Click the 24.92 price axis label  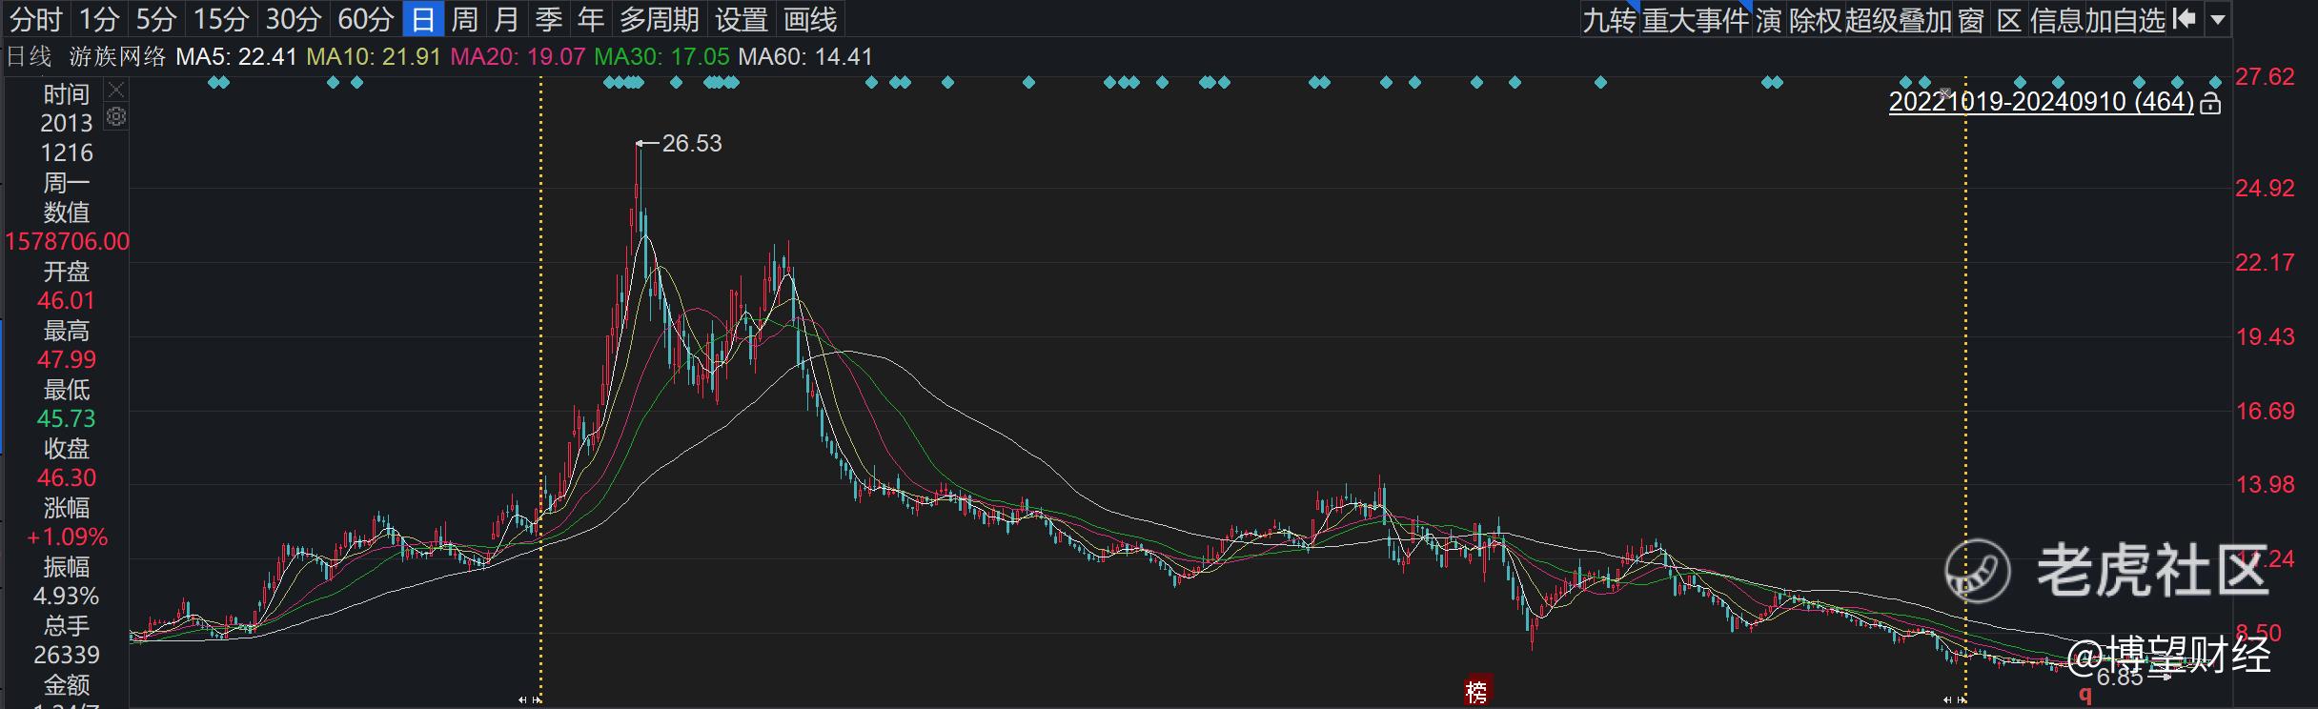pos(2265,188)
